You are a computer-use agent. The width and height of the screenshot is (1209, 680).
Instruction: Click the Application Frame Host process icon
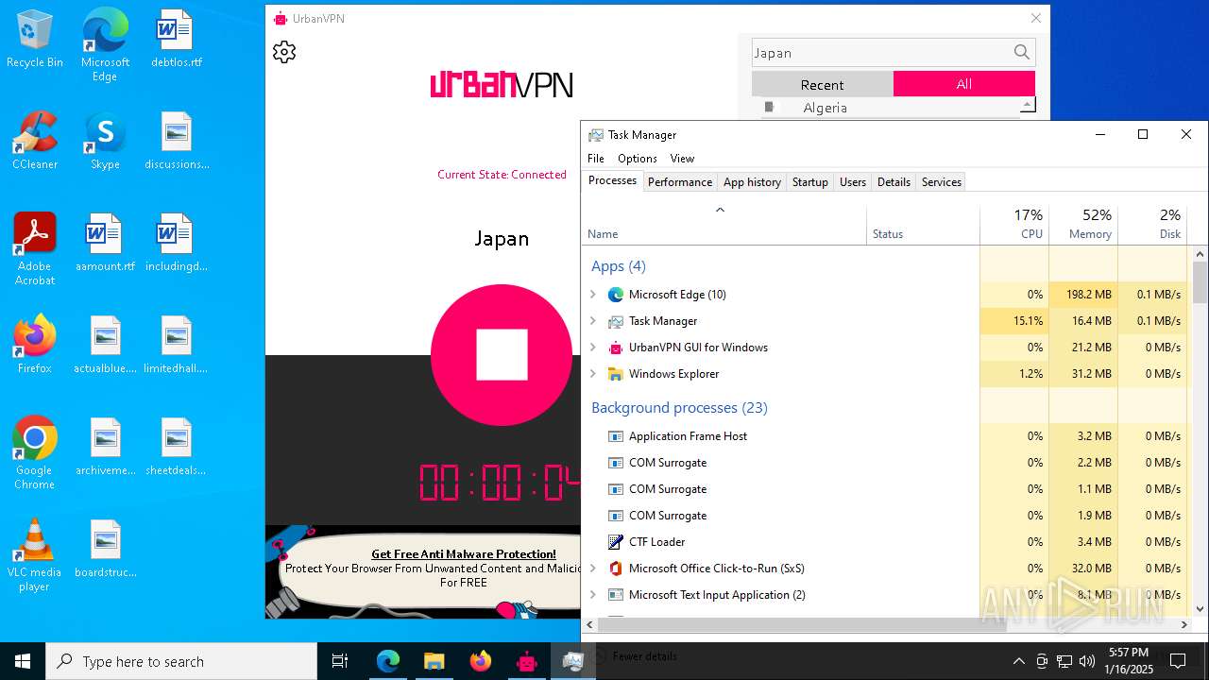click(616, 436)
